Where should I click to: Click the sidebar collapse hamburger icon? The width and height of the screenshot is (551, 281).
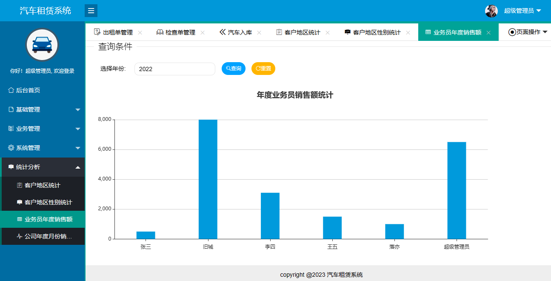point(91,10)
